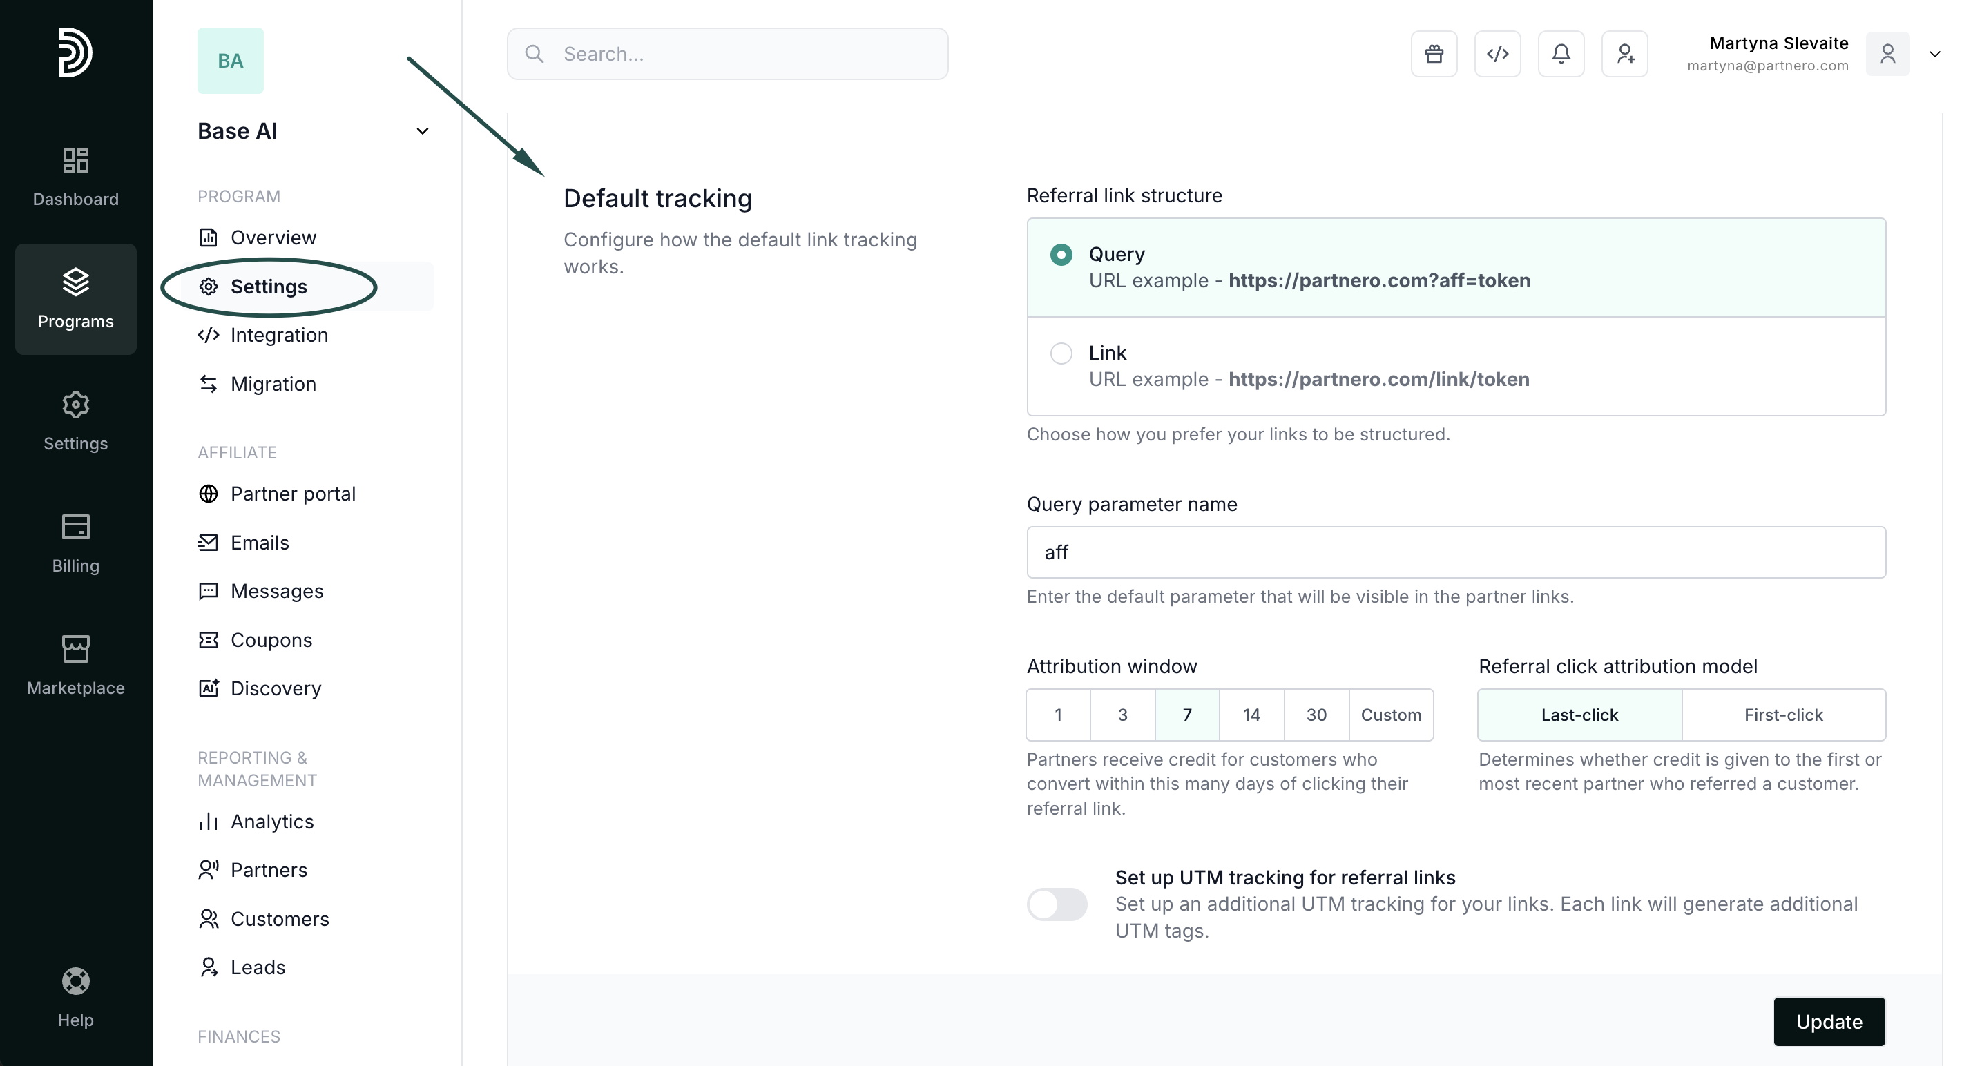Select the Query link structure radio
Image resolution: width=1982 pixels, height=1066 pixels.
point(1061,255)
